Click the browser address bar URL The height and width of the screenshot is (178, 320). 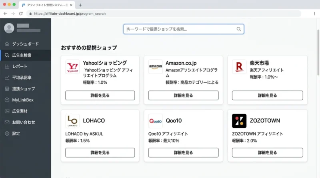(70, 14)
